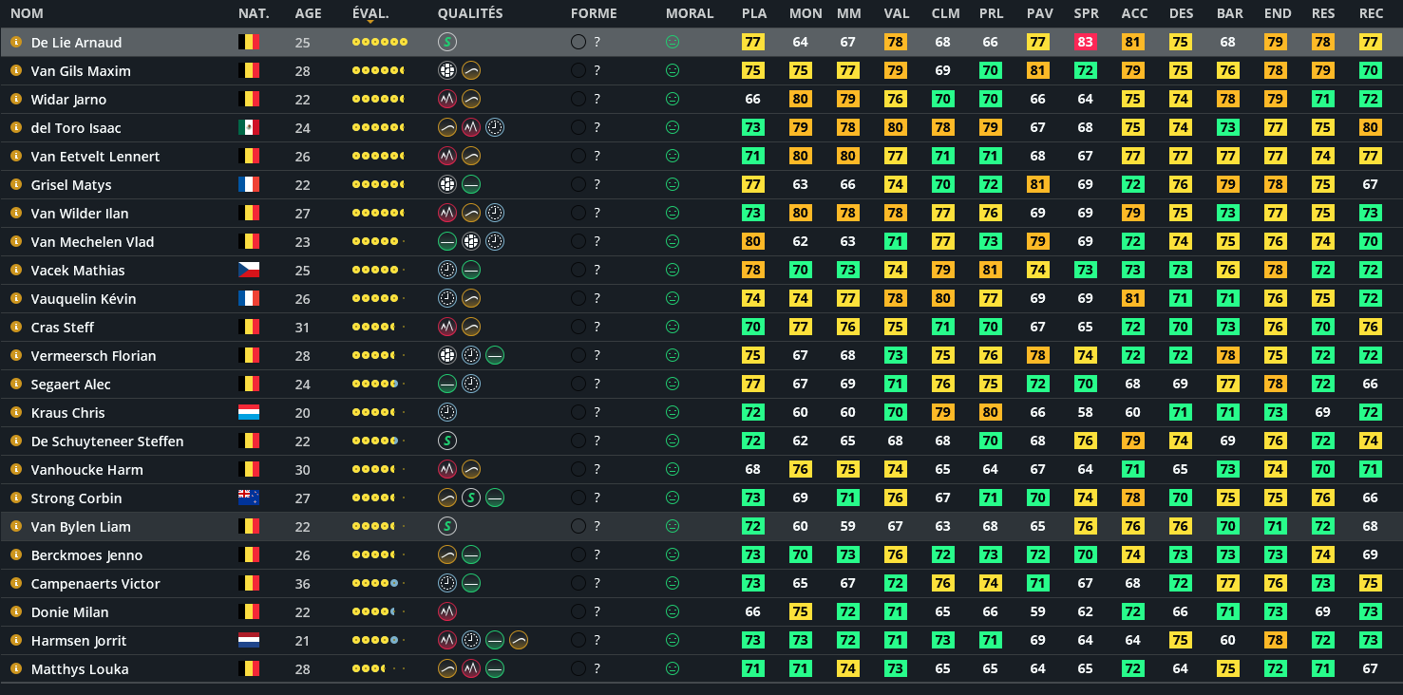The height and width of the screenshot is (695, 1403).
Task: Sort riders by MORAL column
Action: (x=691, y=13)
